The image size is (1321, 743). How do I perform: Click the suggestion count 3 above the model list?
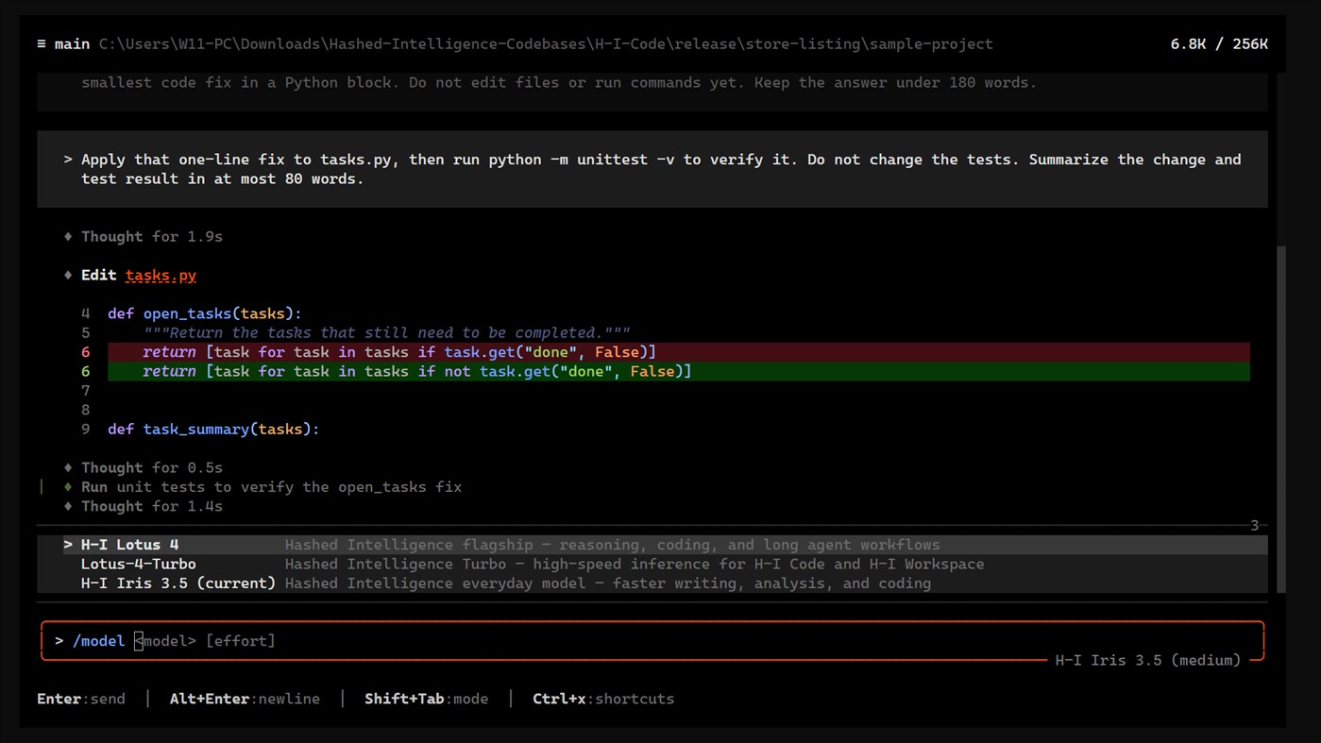tap(1255, 526)
